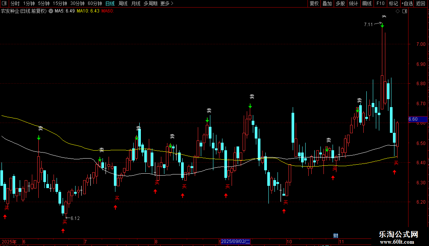Expand 更多 periods menu
429x246 pixels.
(167, 3)
